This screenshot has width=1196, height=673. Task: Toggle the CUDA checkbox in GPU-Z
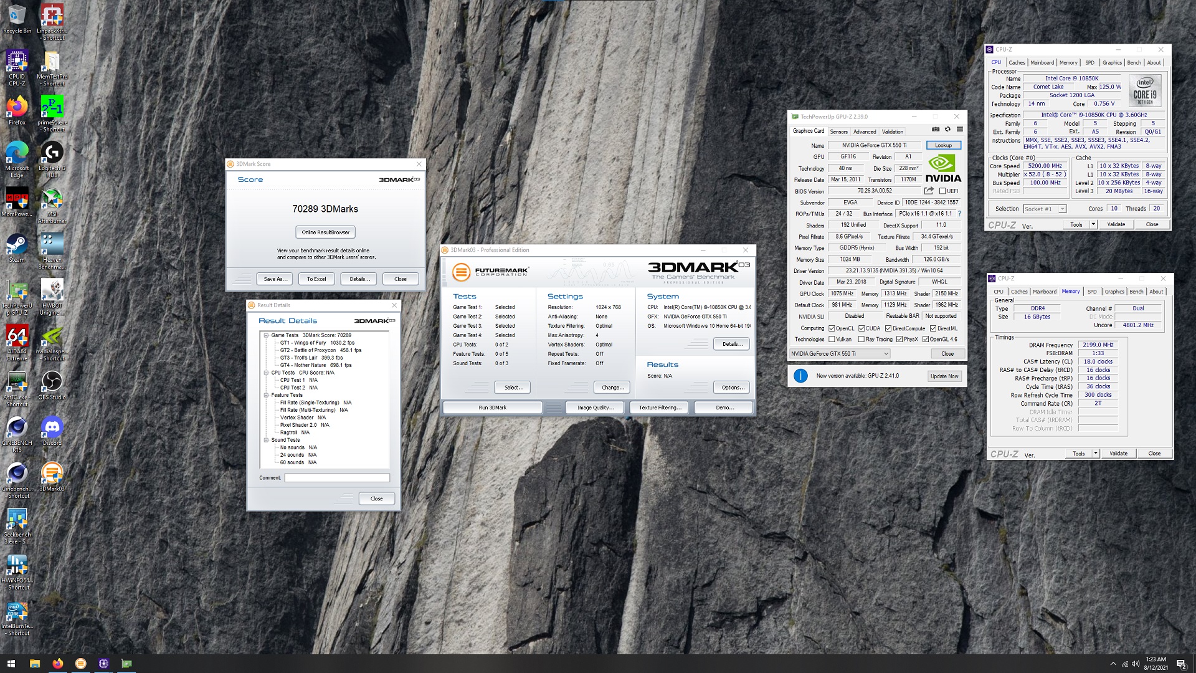pos(861,328)
